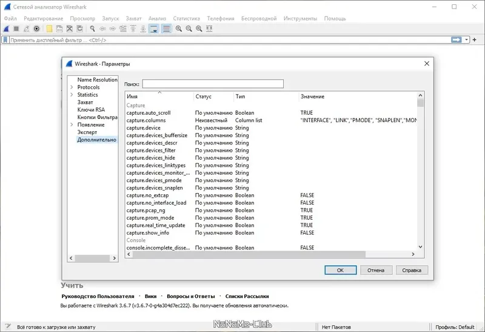Open a capture file with the yellow folder icon
The image size is (485, 332).
pos(49,29)
